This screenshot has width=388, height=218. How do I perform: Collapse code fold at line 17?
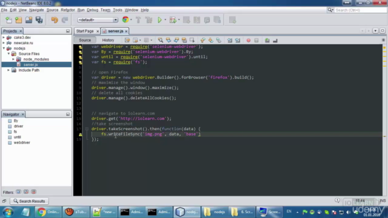point(87,129)
